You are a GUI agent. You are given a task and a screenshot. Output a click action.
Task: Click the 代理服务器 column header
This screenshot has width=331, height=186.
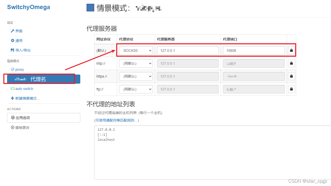[x=166, y=39]
